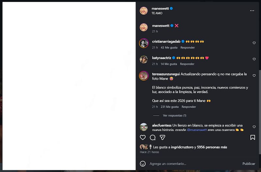
Task: Open maneswett's profile picture in header
Action: coord(144,10)
